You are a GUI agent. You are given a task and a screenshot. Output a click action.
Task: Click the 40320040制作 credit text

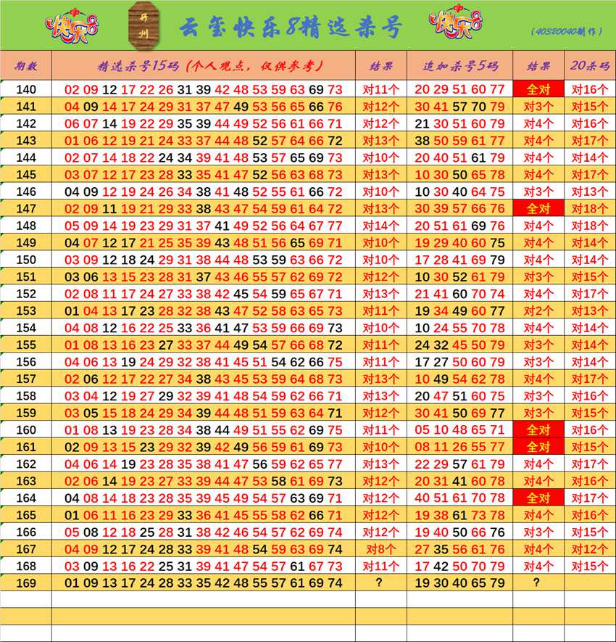coord(567,31)
